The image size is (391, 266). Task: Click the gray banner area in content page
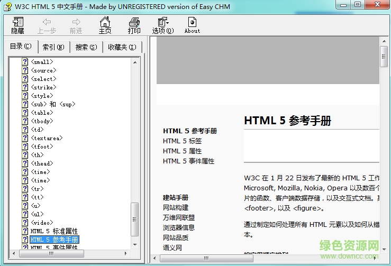coord(268,60)
